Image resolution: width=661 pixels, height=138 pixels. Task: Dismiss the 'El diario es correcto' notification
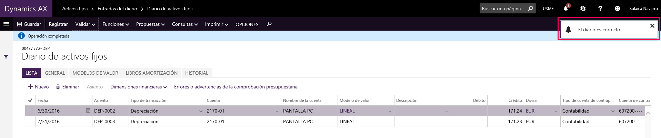(x=652, y=26)
